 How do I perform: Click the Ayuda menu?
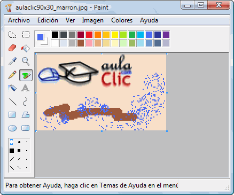(x=149, y=20)
